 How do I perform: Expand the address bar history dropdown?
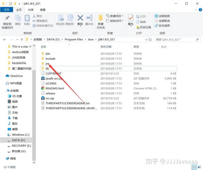146,39
